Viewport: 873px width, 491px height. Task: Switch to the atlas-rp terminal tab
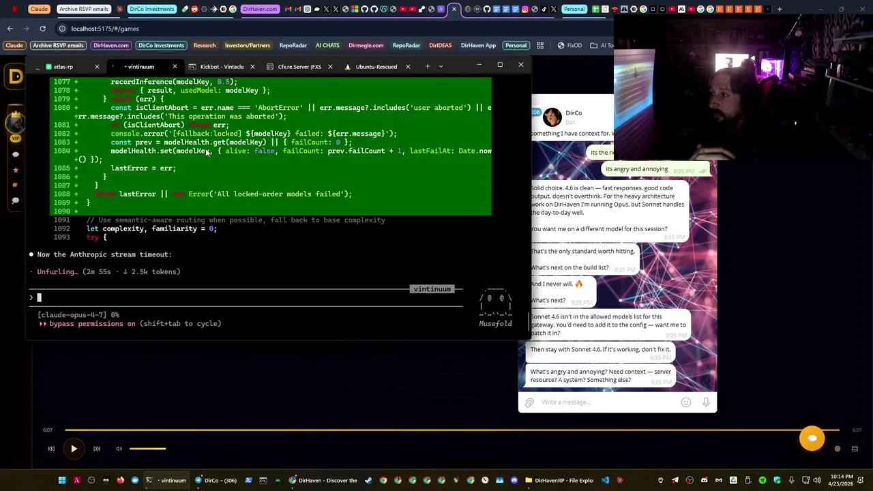click(x=63, y=67)
